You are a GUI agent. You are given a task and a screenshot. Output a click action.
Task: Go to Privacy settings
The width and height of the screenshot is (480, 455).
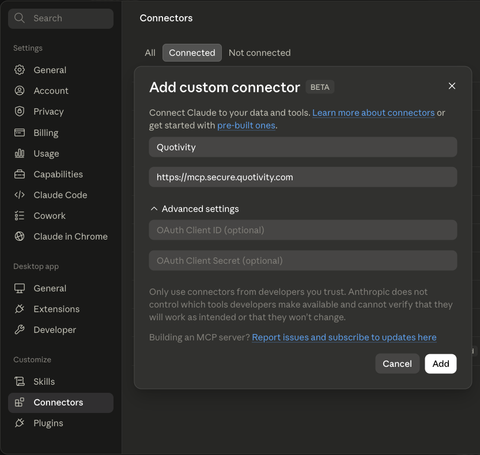(x=61, y=111)
